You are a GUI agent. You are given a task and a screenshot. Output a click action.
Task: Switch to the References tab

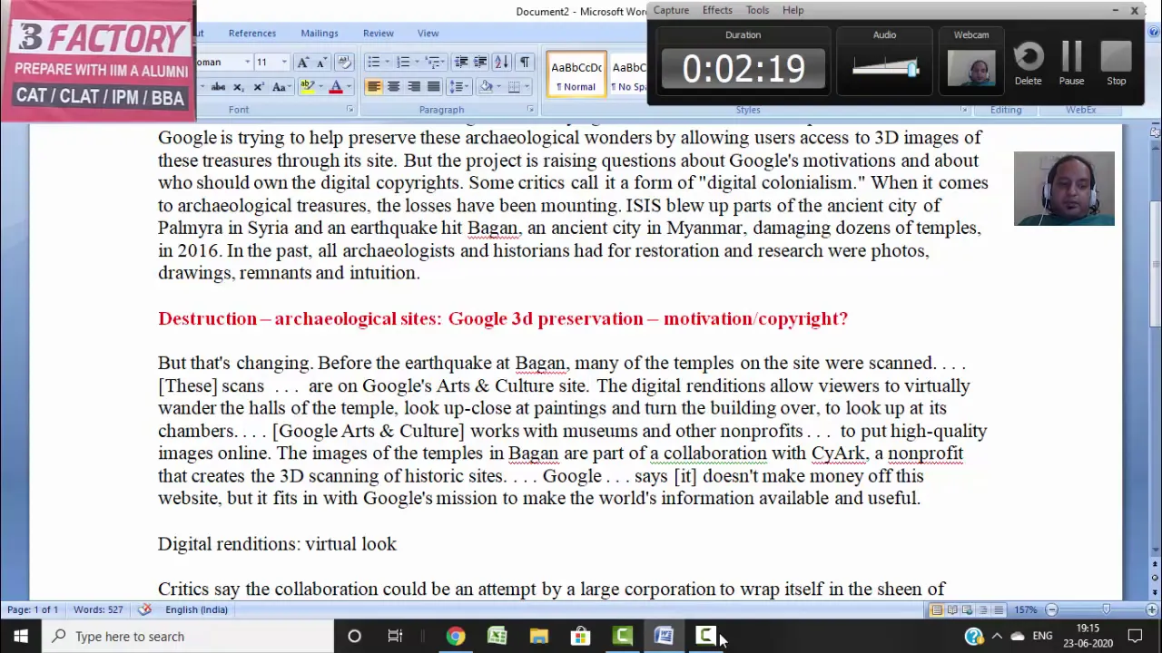[x=252, y=34]
